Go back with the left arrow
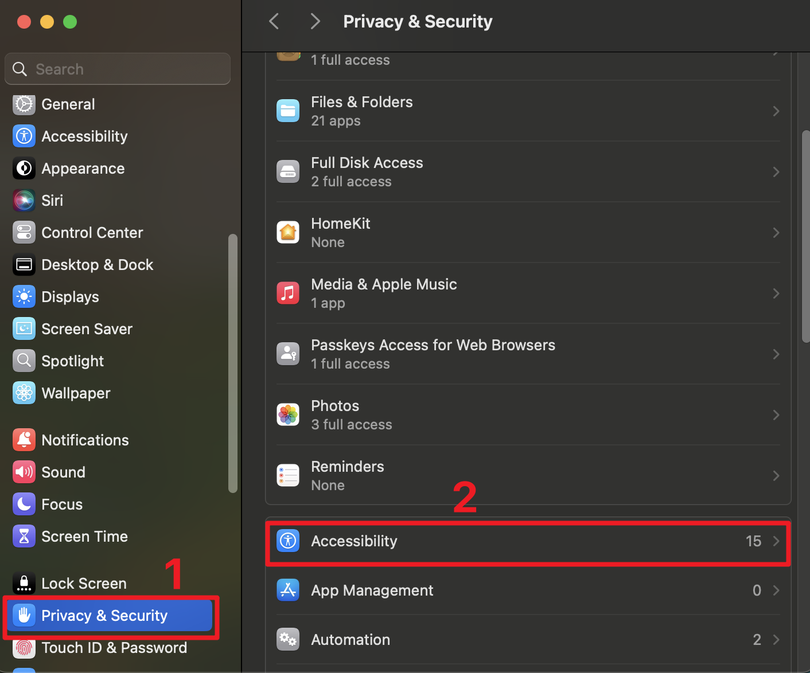The height and width of the screenshot is (673, 810). point(274,22)
